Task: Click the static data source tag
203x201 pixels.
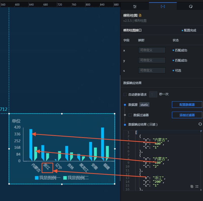Action: pyautogui.click(x=144, y=105)
